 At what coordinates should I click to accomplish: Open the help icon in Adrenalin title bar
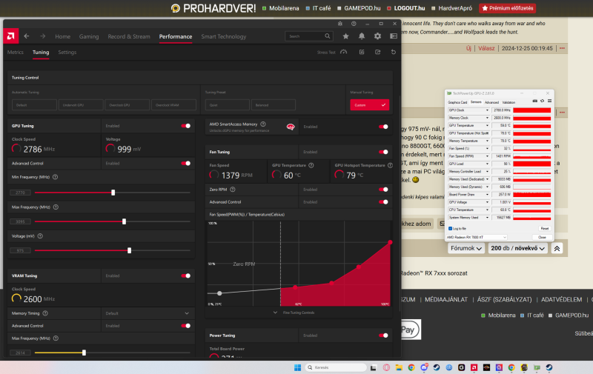tap(354, 24)
